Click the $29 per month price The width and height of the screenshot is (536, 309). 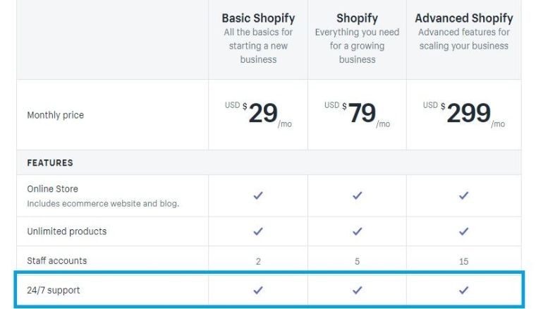pyautogui.click(x=262, y=113)
